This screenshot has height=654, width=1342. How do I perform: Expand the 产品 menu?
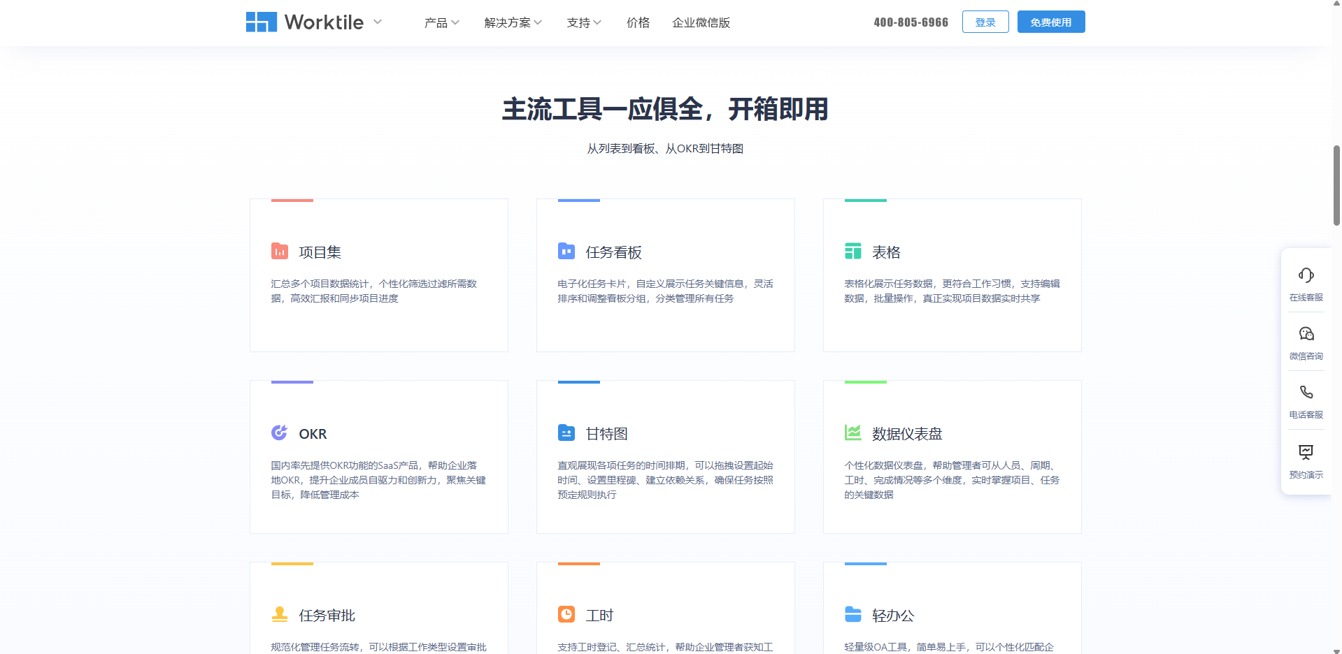click(x=441, y=22)
